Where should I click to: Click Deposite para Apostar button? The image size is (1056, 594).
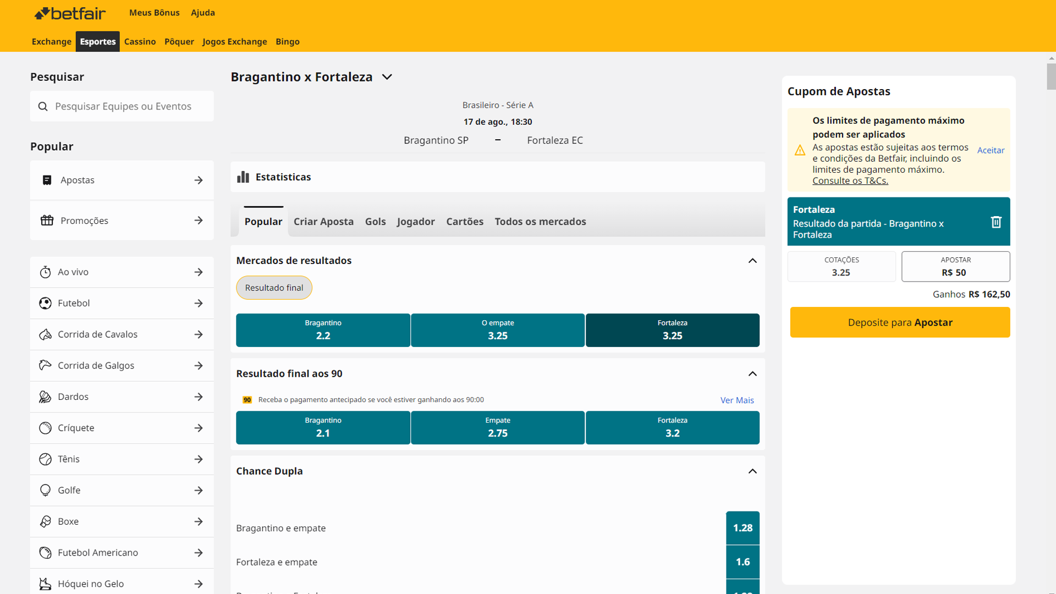tap(900, 322)
